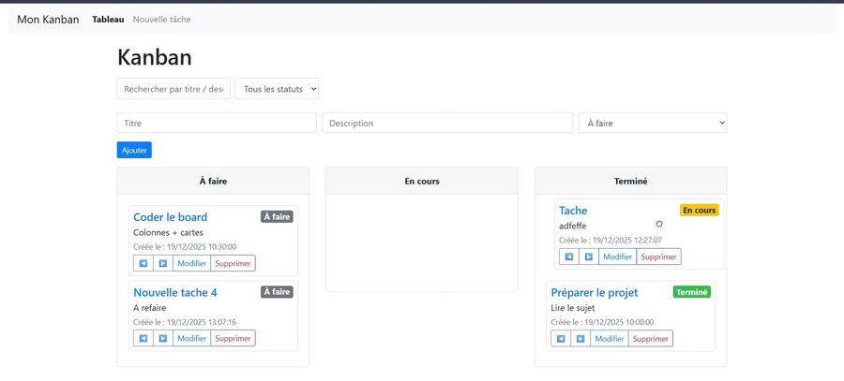Click the Mon Kanban brand link

pyautogui.click(x=48, y=20)
